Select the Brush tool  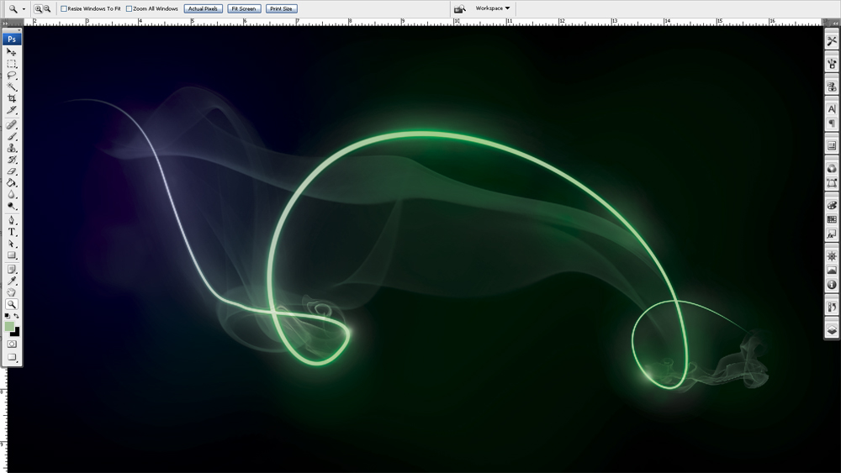pos(11,137)
